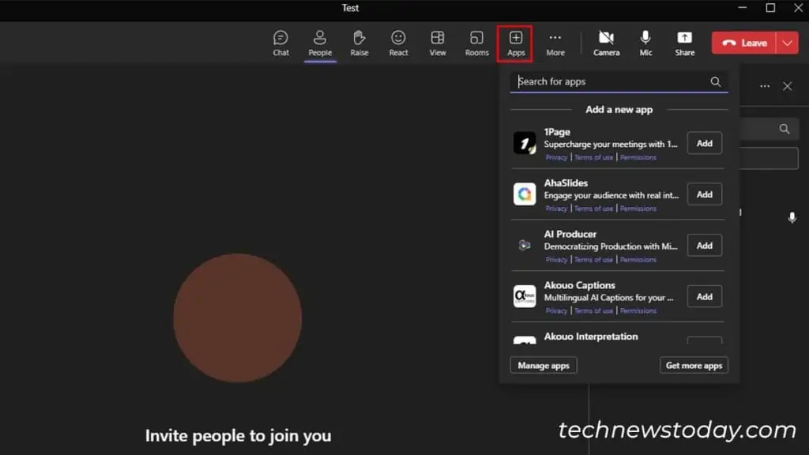
Task: Open the side panel ellipsis options
Action: (x=764, y=86)
